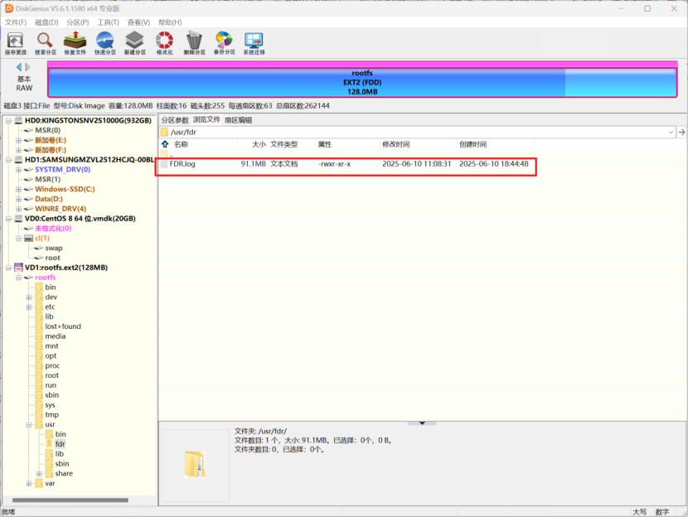Expand the etc folder node
Viewport: 688px width, 517px height.
[29, 307]
